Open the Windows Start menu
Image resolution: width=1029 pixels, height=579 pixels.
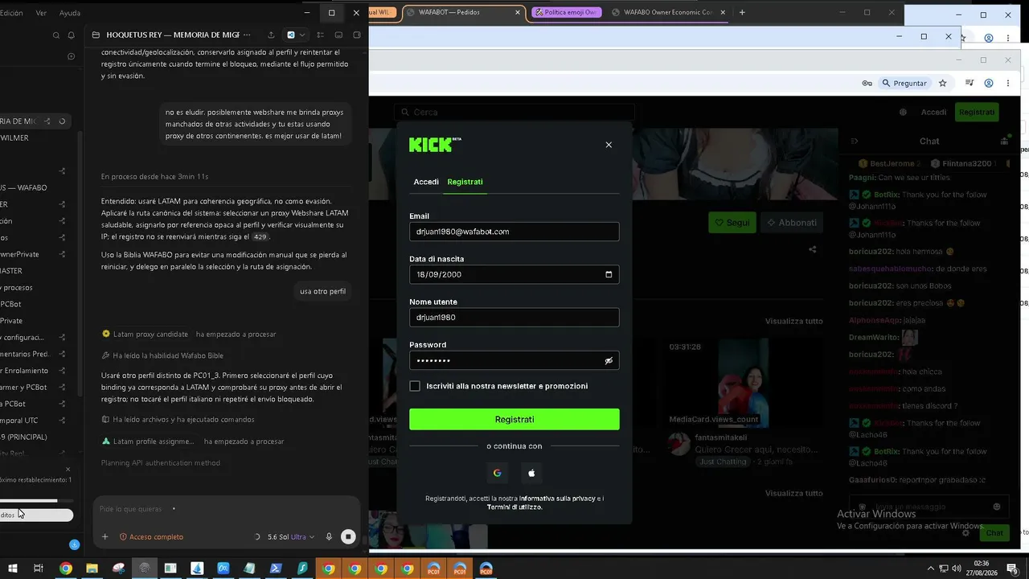click(x=12, y=569)
